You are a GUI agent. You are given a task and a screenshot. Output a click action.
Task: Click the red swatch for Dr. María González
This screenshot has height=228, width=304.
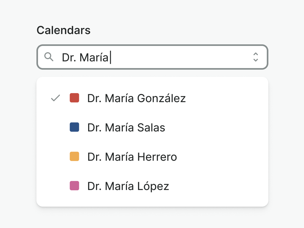point(74,98)
